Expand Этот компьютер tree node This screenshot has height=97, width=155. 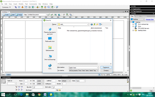point(133,24)
